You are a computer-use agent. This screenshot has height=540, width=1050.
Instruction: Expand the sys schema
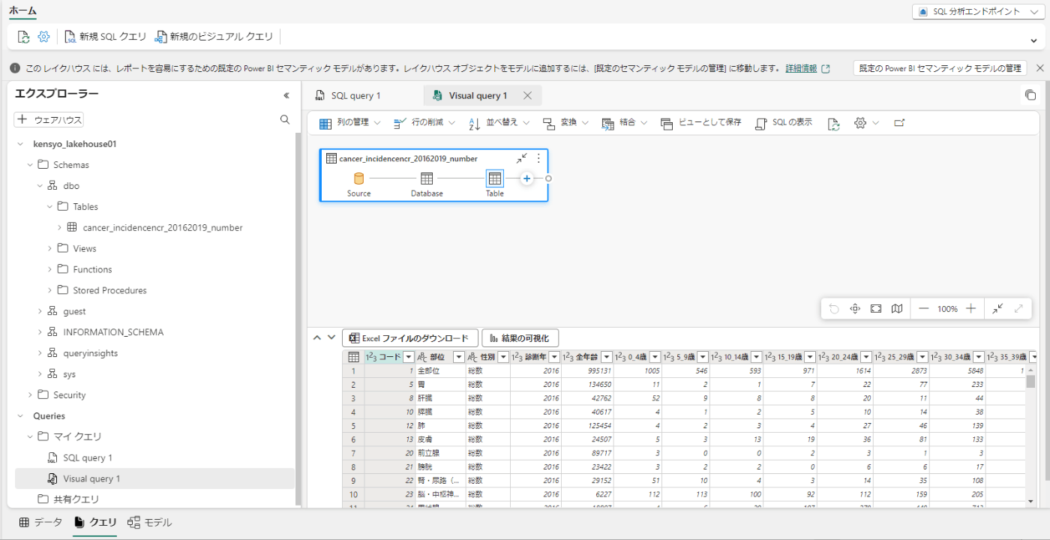click(40, 374)
